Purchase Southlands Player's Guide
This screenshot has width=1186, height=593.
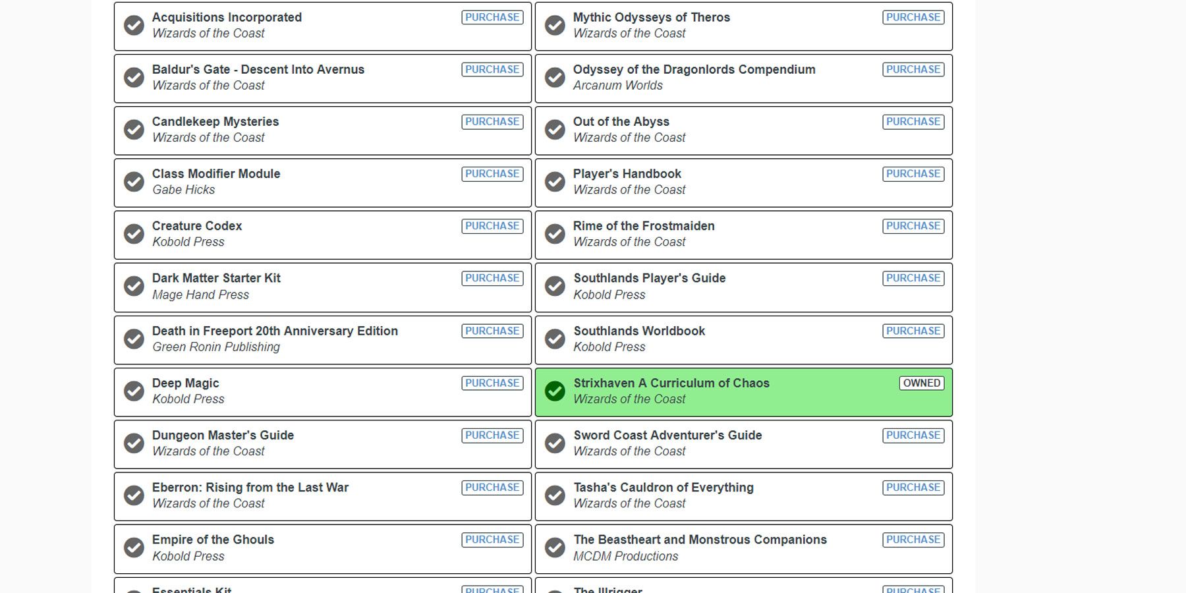pyautogui.click(x=913, y=278)
